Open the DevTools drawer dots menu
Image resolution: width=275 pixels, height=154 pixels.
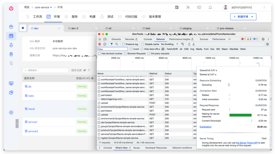[x=100, y=148]
